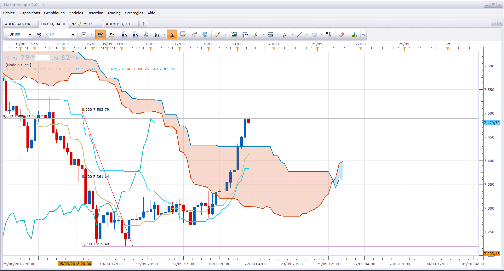The height and width of the screenshot is (271, 504).
Task: Click the eye visibility icon
Action: coord(194,35)
